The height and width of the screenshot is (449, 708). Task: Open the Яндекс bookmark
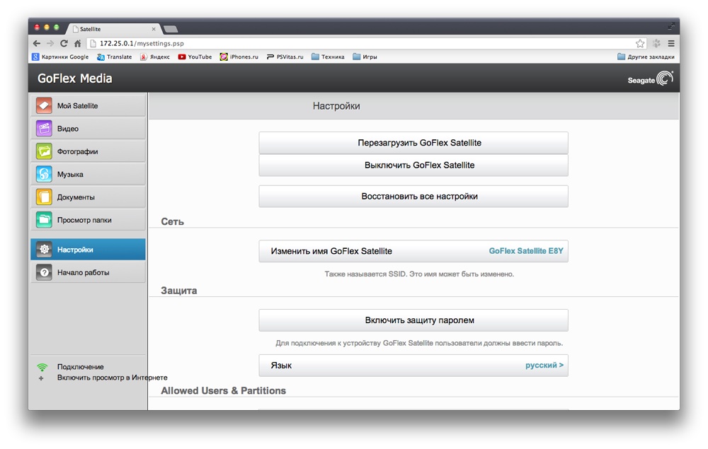click(155, 57)
